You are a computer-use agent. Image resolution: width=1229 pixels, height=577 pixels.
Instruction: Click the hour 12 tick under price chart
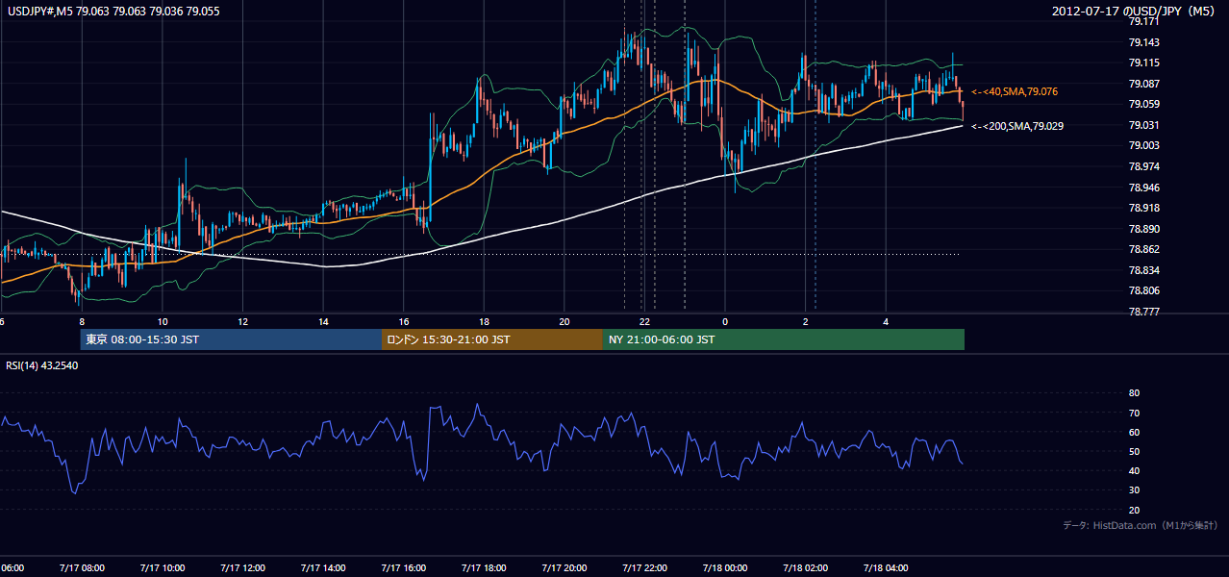242,322
